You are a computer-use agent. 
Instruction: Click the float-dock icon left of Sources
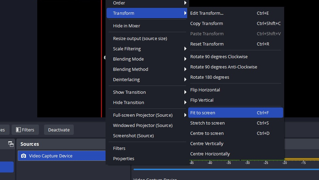pyautogui.click(x=11, y=144)
